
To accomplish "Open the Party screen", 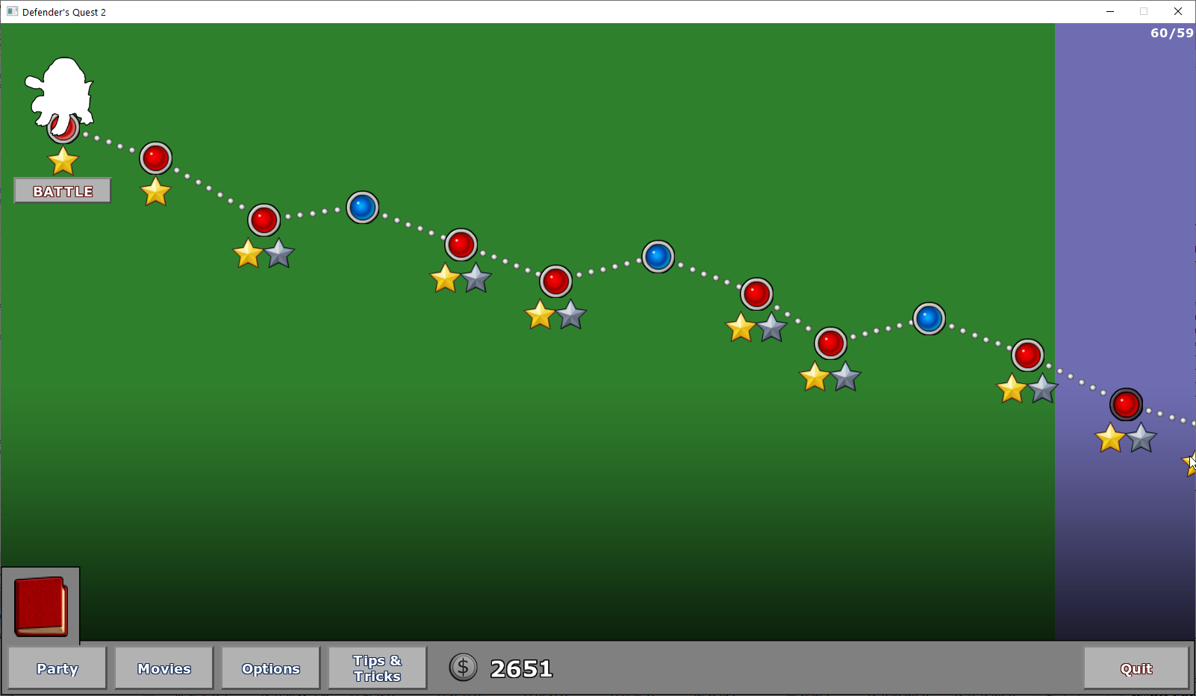I will (x=57, y=668).
